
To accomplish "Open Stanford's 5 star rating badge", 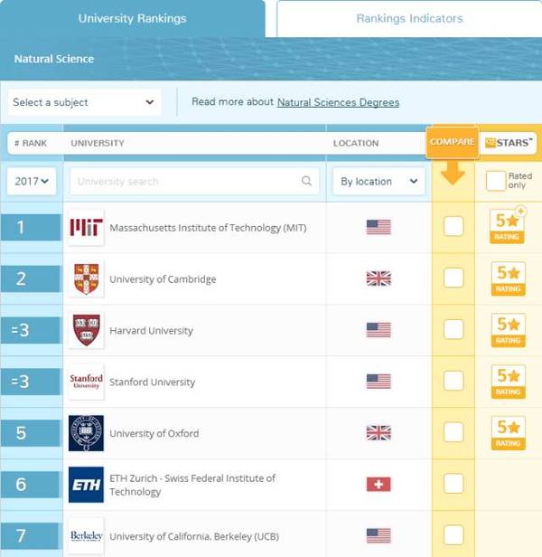I will click(509, 382).
